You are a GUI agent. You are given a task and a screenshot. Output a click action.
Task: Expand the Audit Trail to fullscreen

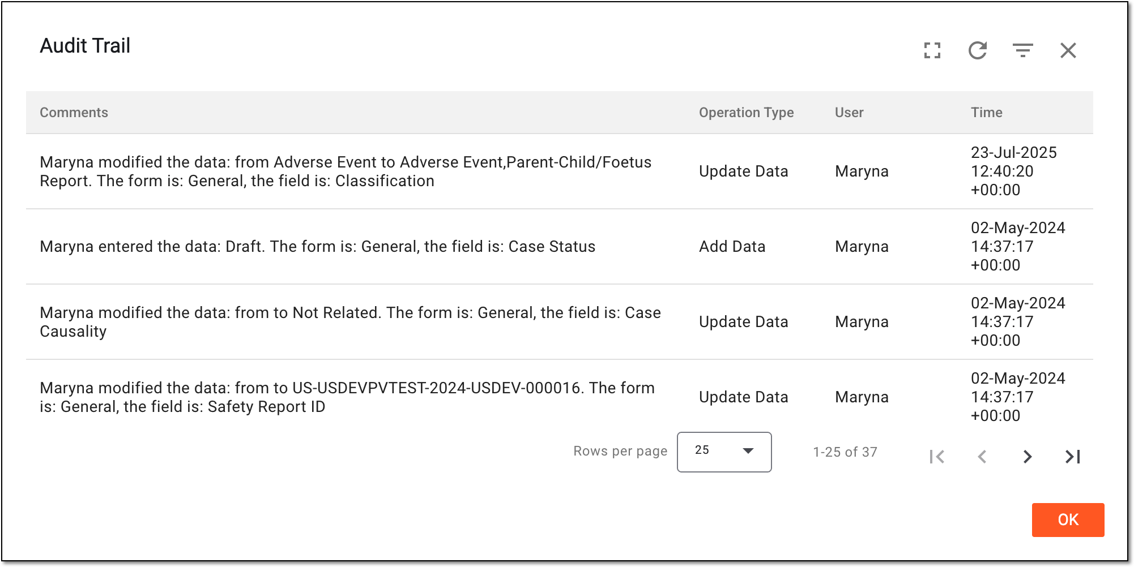932,50
